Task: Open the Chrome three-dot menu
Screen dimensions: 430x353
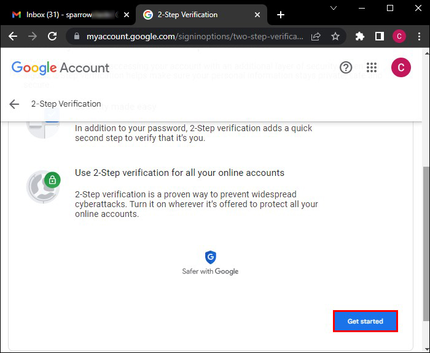Action: coord(419,36)
